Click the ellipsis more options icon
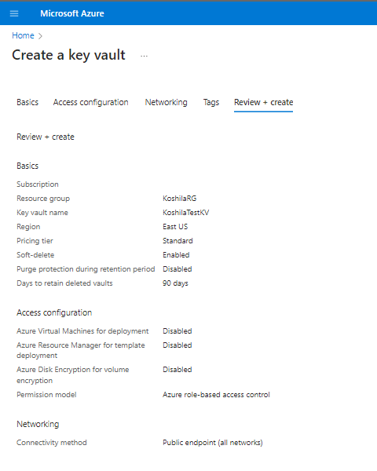The width and height of the screenshot is (377, 471). coord(144,56)
